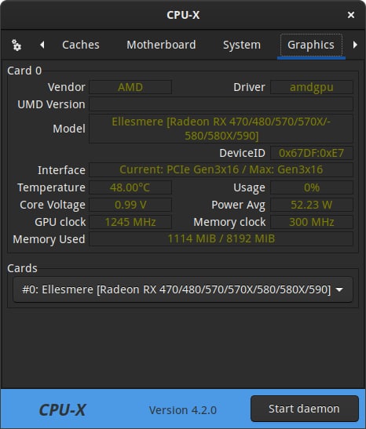The width and height of the screenshot is (366, 429).
Task: Click the empty UMD Version field
Action: (x=221, y=104)
